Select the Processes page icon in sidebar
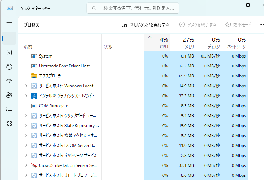Image resolution: width=264 pixels, height=180 pixels. coord(9,38)
